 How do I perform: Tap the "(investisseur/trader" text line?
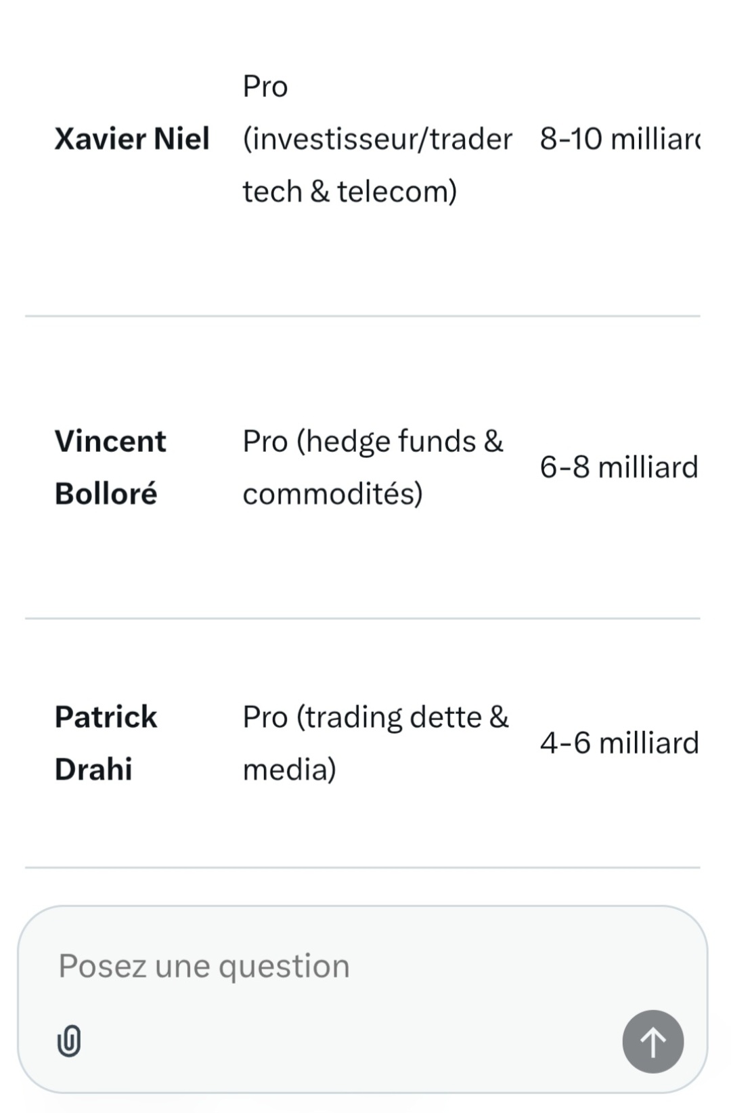pos(377,139)
